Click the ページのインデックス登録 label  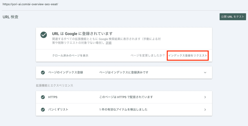point(66,73)
